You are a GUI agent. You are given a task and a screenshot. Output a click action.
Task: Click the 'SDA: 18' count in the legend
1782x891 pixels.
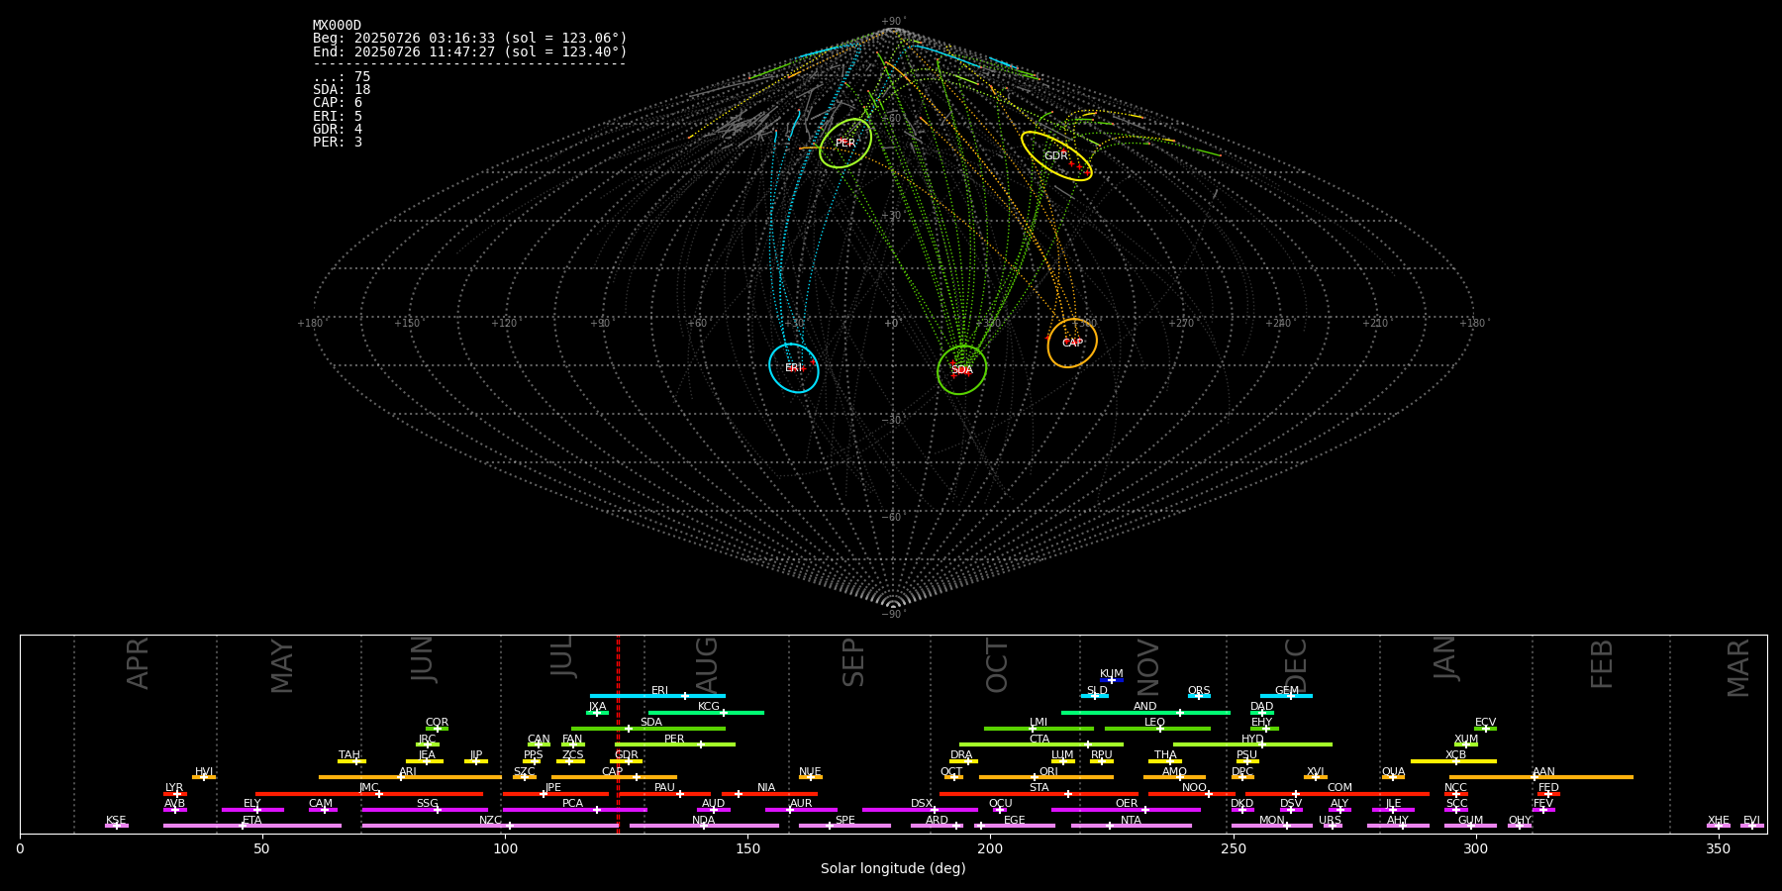342,90
